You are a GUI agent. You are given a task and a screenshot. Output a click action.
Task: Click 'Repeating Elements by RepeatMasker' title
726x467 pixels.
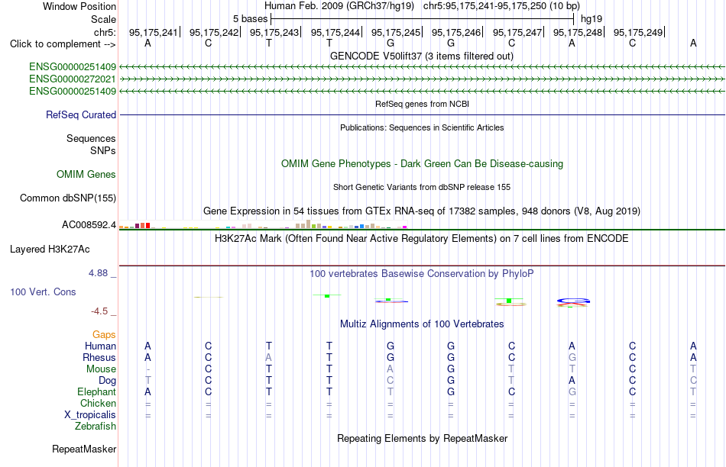423,438
